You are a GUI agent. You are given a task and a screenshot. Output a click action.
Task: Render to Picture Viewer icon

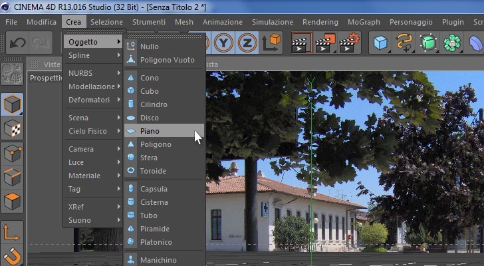[x=325, y=43]
